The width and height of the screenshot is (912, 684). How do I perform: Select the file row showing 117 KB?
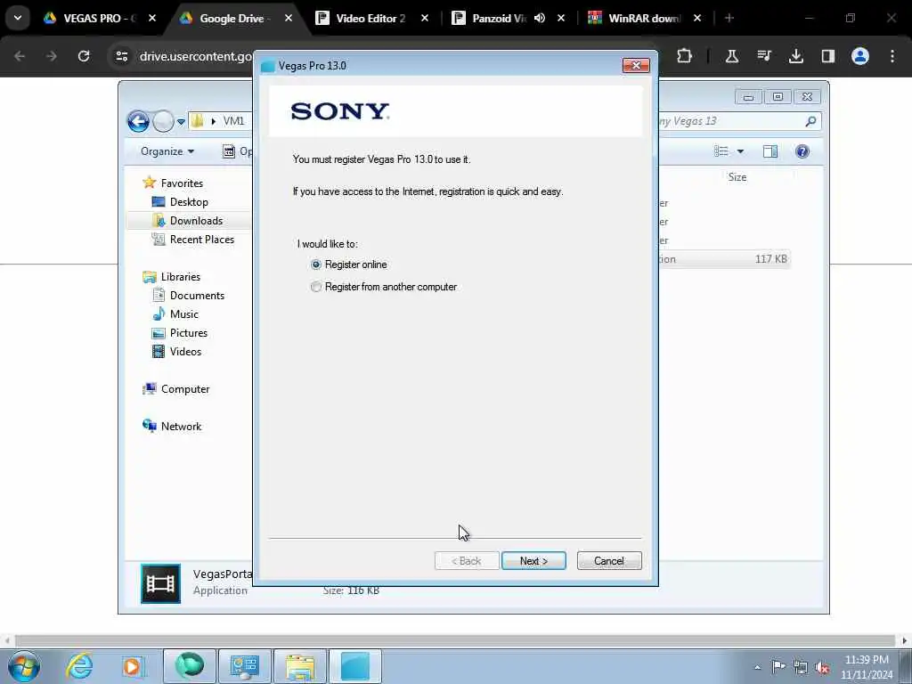(x=724, y=259)
